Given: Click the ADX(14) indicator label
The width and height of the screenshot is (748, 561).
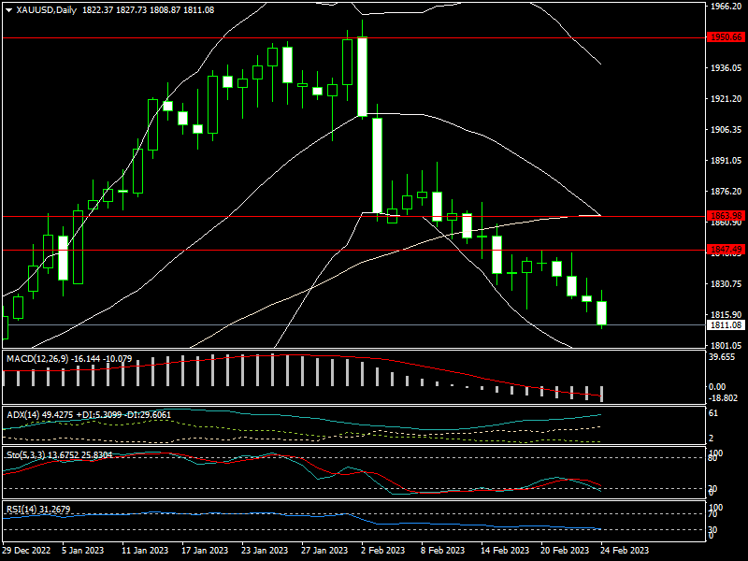Looking at the screenshot, I should (23, 413).
